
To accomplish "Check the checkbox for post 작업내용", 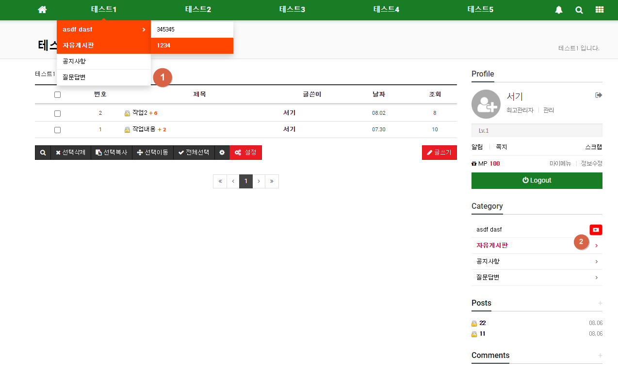I will 57,130.
